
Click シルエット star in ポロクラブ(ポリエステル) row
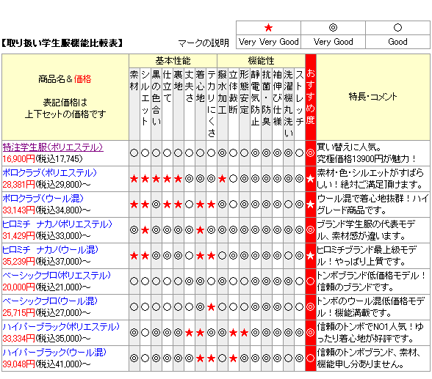tap(145, 179)
